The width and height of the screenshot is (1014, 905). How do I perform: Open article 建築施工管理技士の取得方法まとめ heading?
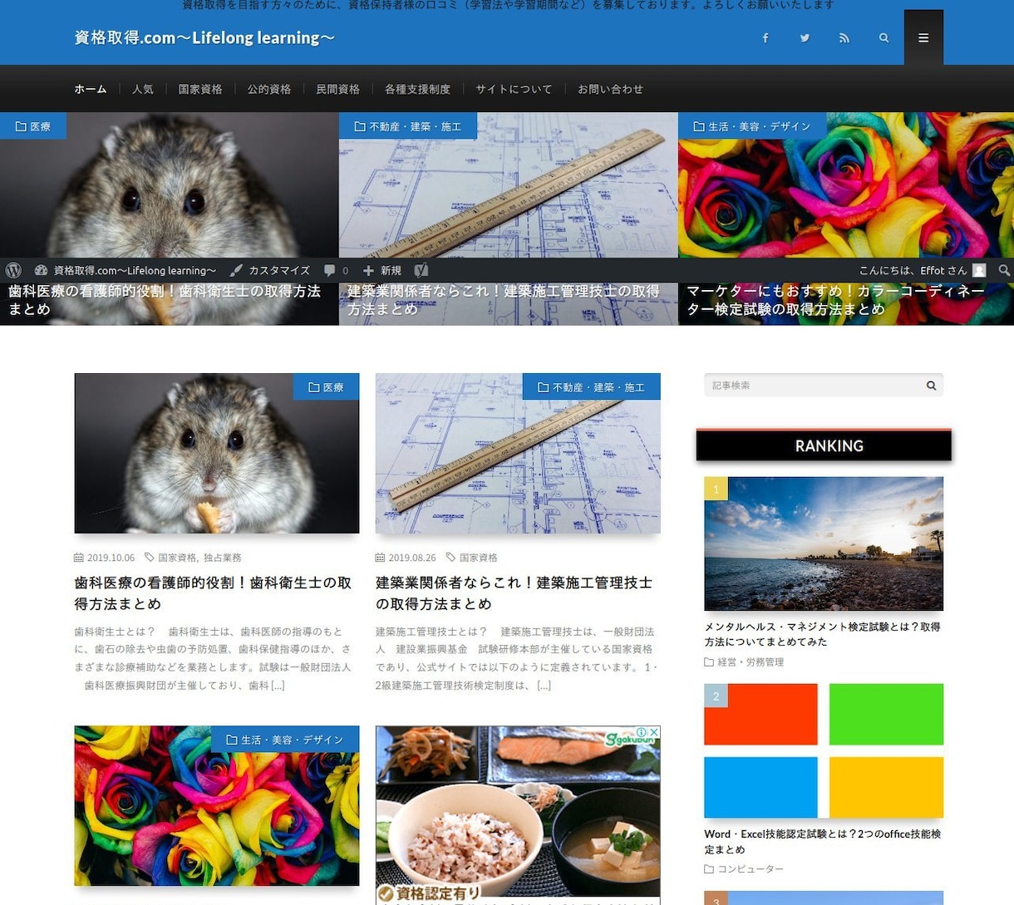tap(514, 593)
